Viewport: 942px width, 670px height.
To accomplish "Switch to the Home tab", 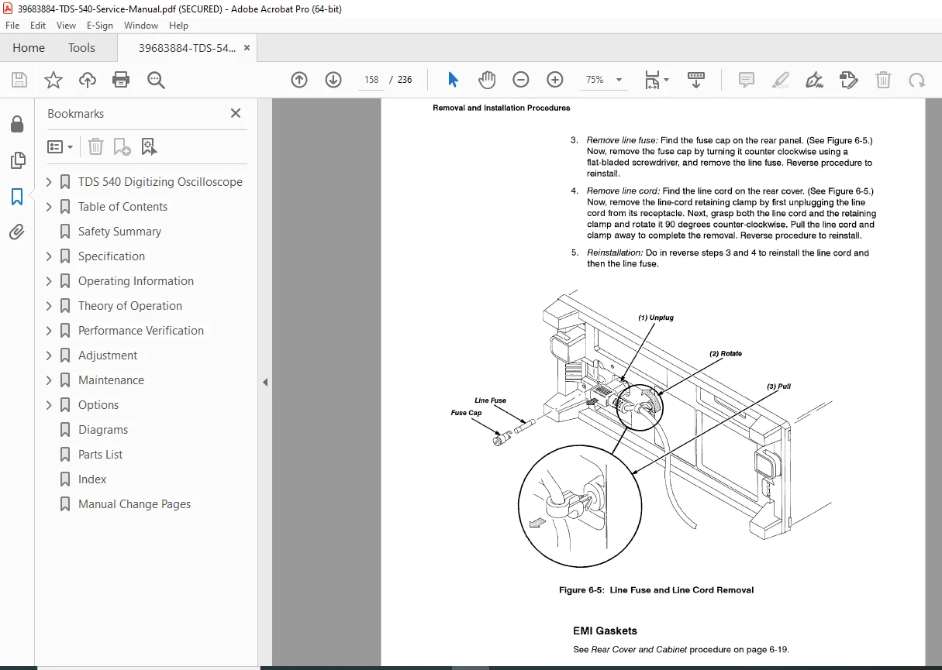I will pos(29,48).
